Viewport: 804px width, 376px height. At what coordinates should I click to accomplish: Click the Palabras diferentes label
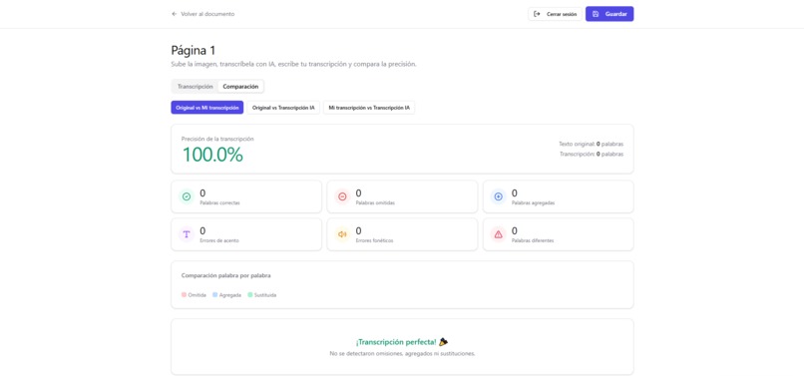[533, 241]
